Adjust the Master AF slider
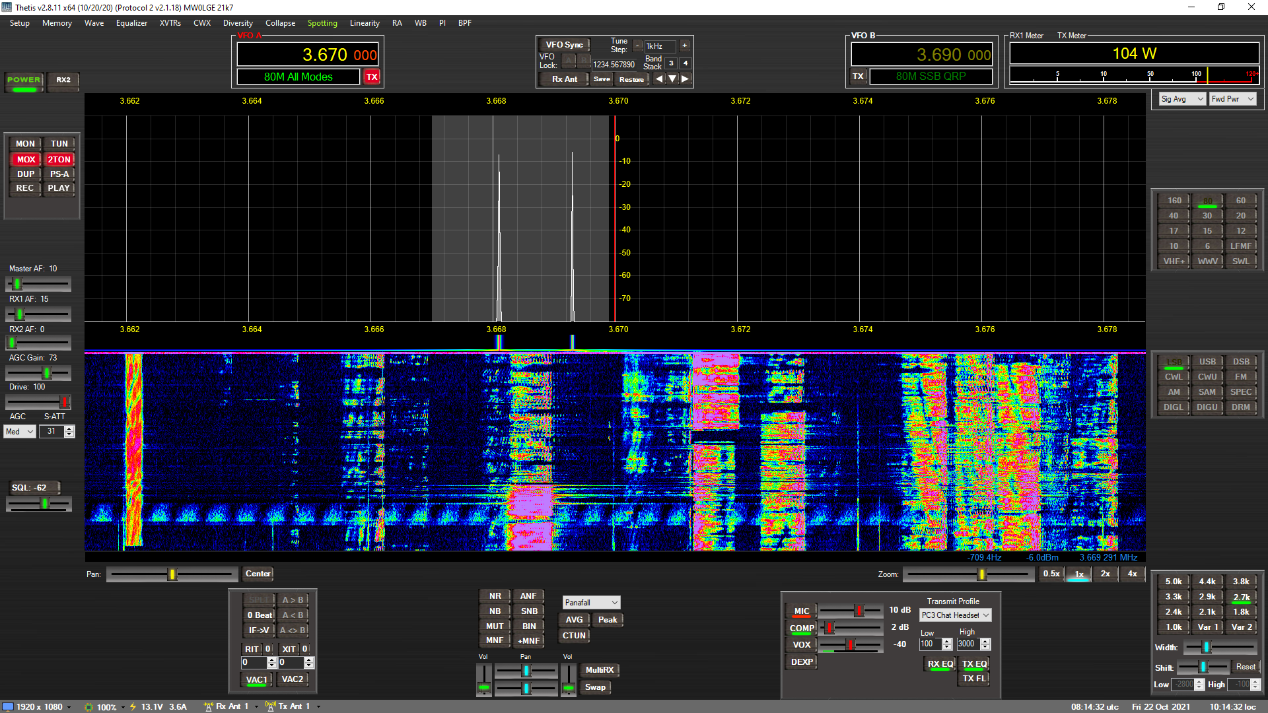Image resolution: width=1268 pixels, height=713 pixels. (38, 284)
